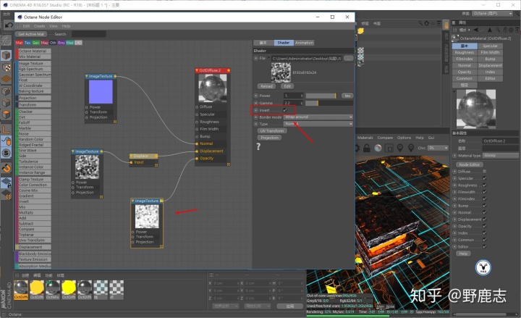The width and height of the screenshot is (521, 318).
Task: Toggle the Editor channel checkbox
Action: (484, 246)
